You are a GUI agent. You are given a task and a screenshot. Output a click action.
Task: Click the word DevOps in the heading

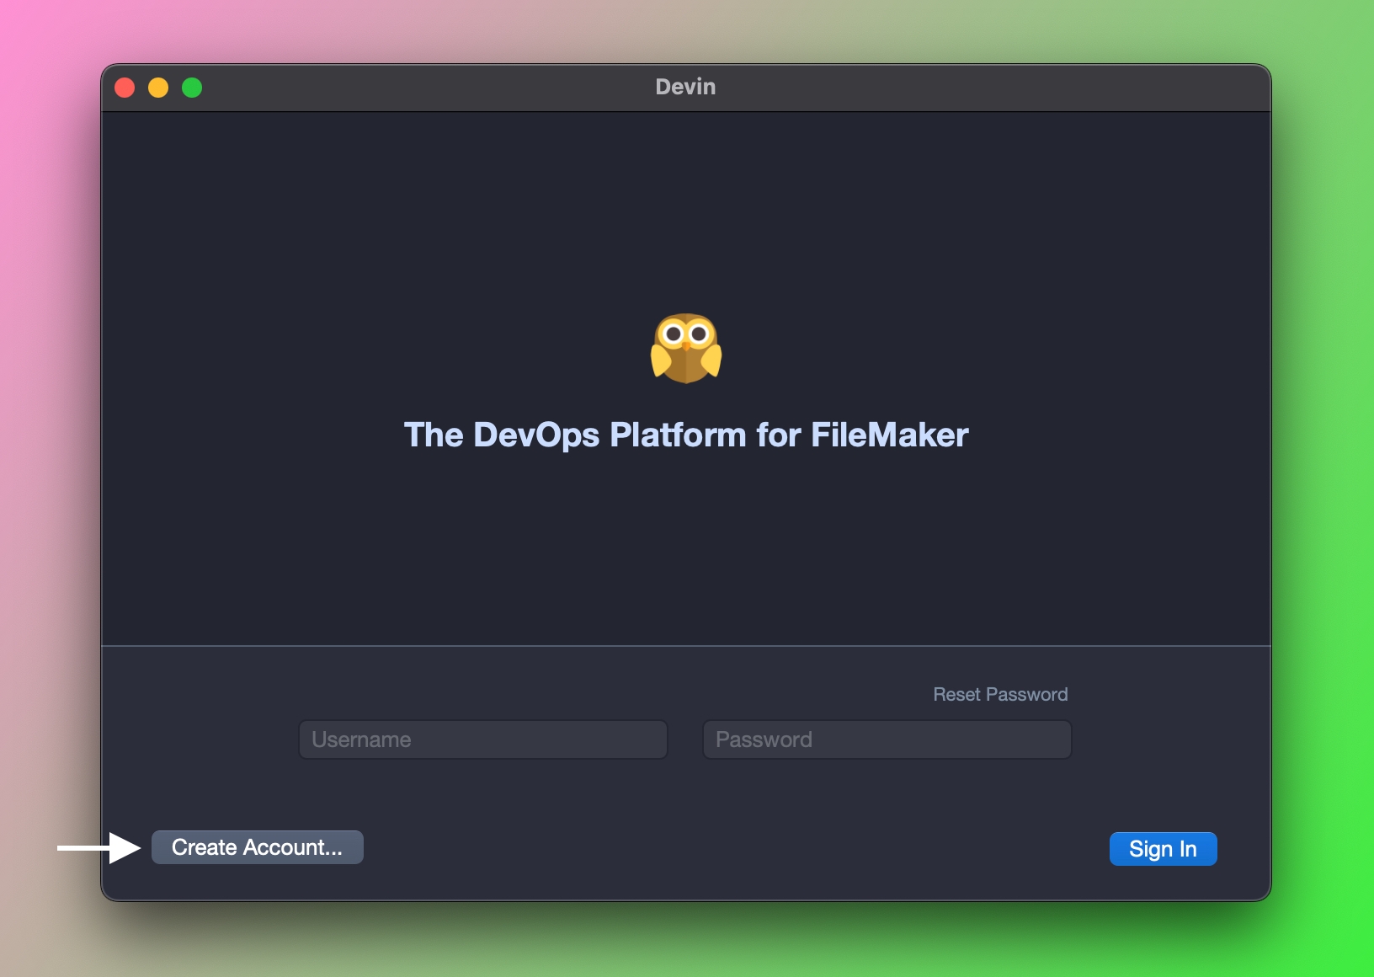[536, 435]
